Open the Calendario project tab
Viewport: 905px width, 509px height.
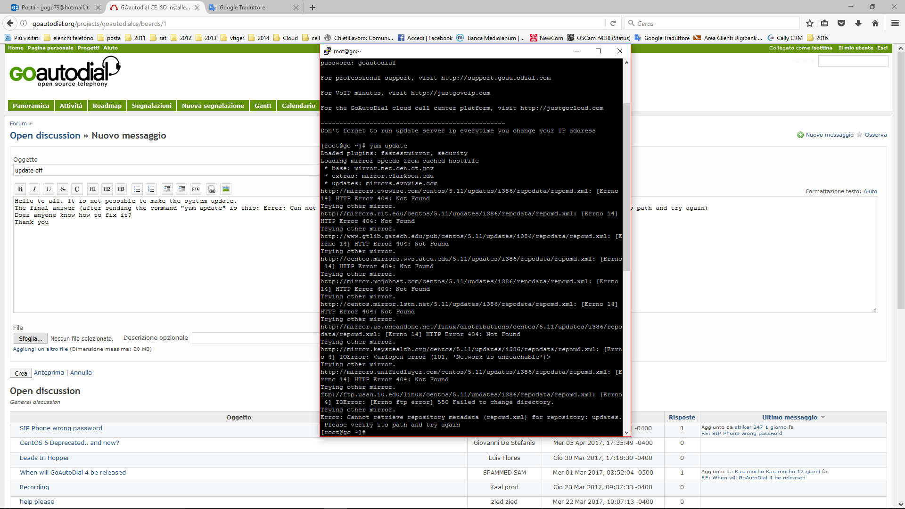(x=298, y=106)
